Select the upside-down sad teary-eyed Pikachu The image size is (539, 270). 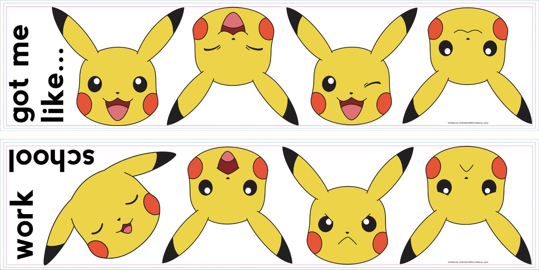pyautogui.click(x=466, y=205)
